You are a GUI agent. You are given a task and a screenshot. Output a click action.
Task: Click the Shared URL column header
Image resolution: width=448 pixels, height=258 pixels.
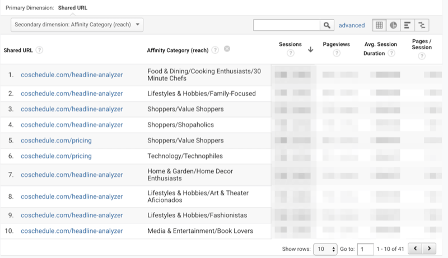[18, 50]
